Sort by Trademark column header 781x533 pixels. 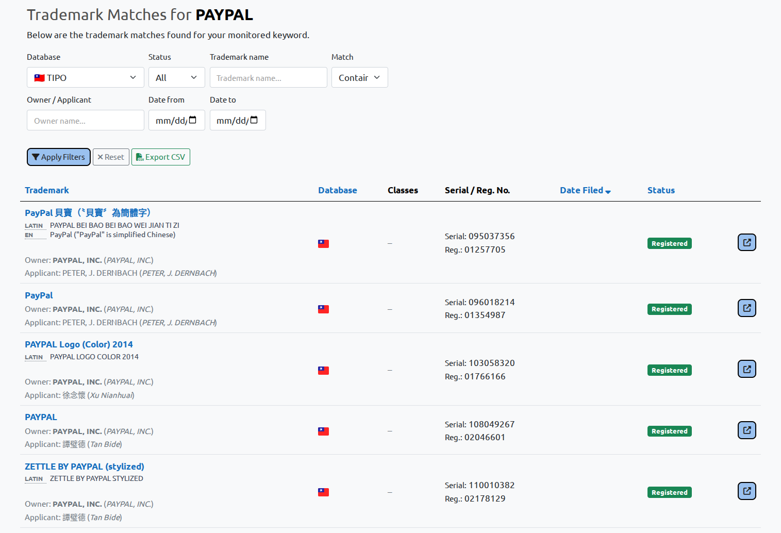pyautogui.click(x=47, y=190)
